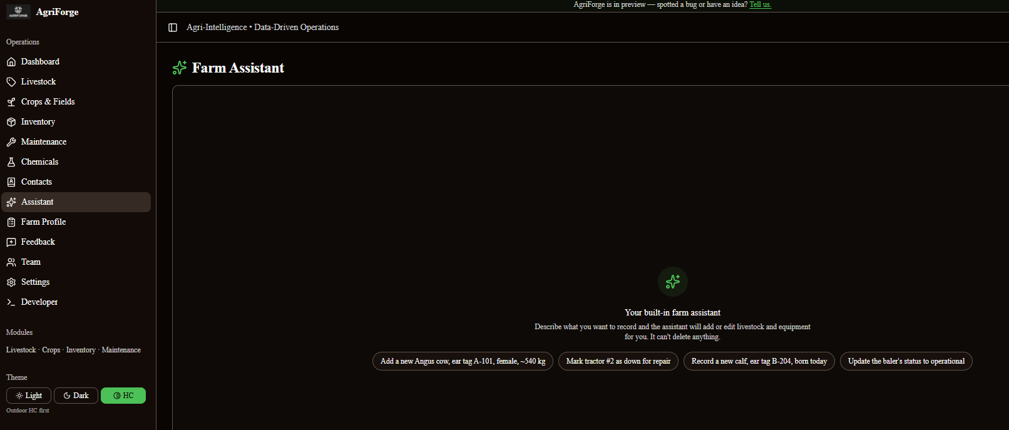Open Settings via the gear icon
The image size is (1009, 430).
tap(11, 282)
